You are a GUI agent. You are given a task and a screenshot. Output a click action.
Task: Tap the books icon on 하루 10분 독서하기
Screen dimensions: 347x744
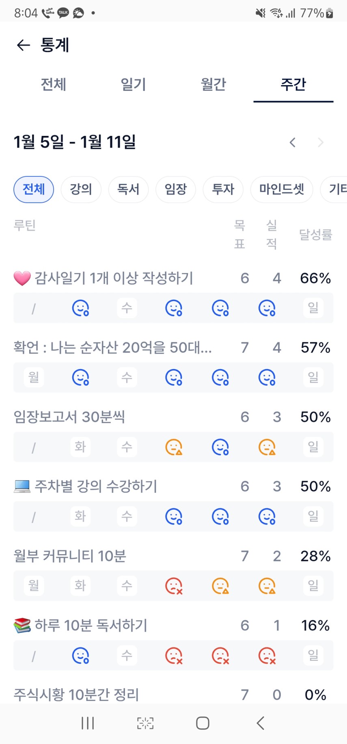pos(22,625)
